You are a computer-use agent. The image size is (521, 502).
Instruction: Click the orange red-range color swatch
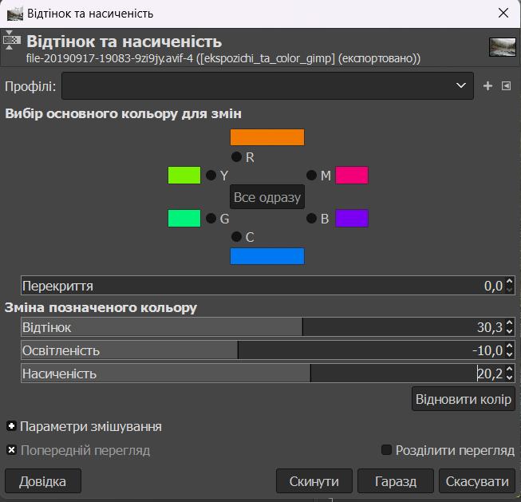tap(267, 137)
